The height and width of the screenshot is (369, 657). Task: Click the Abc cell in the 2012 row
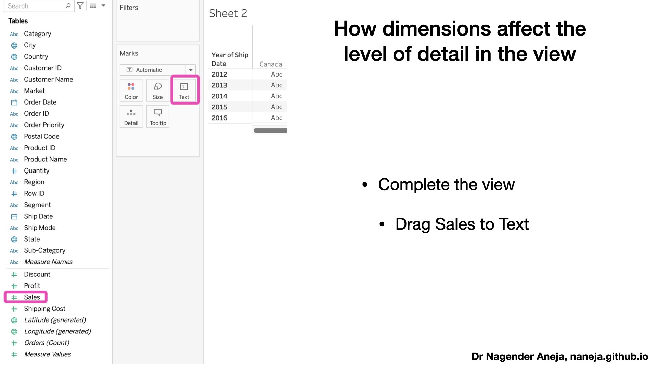(x=276, y=74)
